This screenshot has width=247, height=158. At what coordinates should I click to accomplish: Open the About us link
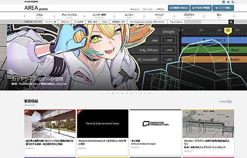pyautogui.click(x=134, y=9)
